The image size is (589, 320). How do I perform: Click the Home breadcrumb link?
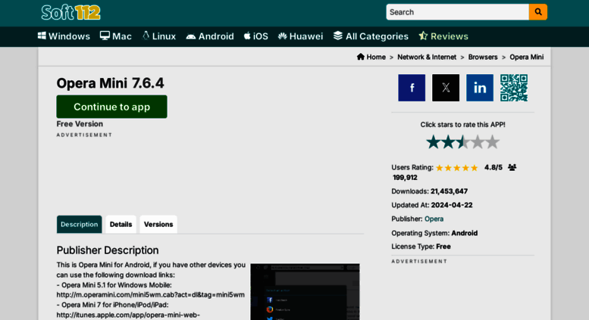[371, 57]
